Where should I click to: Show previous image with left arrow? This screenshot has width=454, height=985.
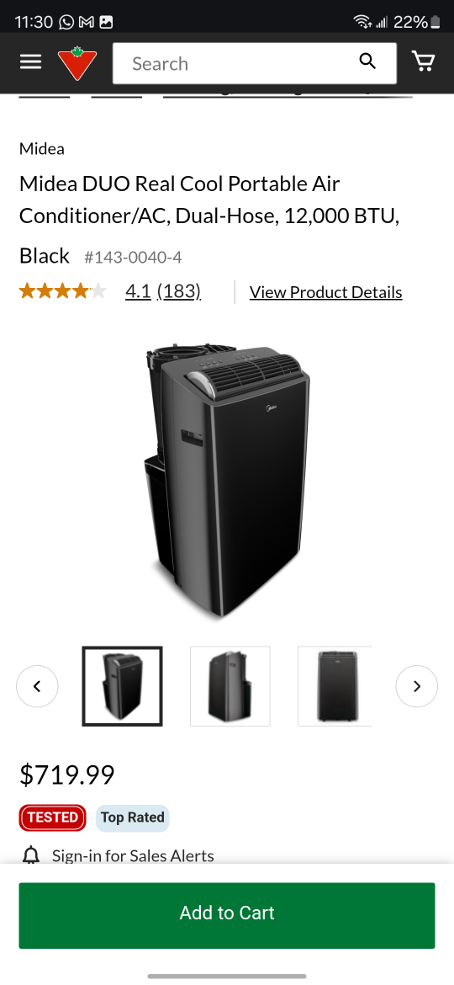click(x=37, y=686)
